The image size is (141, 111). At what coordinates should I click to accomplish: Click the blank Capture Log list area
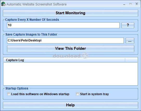(70, 74)
